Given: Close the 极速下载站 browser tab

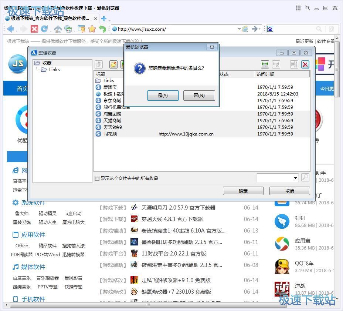Looking at the screenshot, I should click(95, 19).
